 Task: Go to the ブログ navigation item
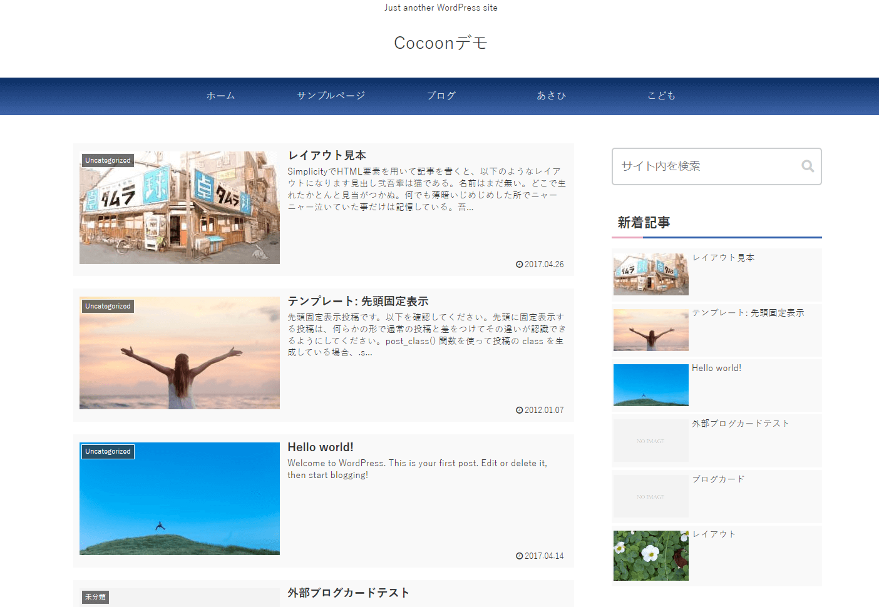441,96
